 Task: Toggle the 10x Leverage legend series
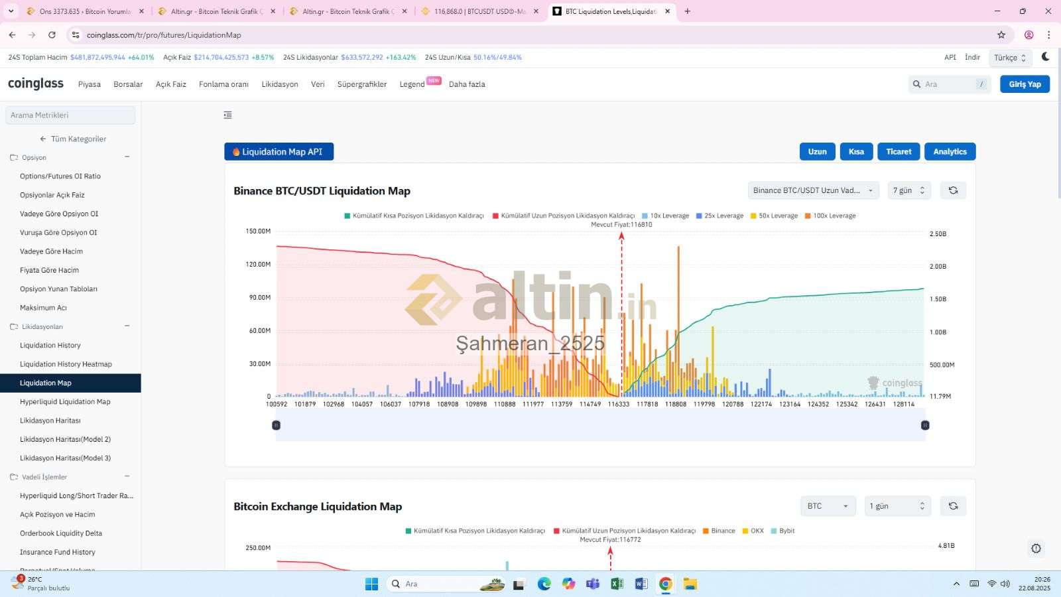tap(665, 216)
